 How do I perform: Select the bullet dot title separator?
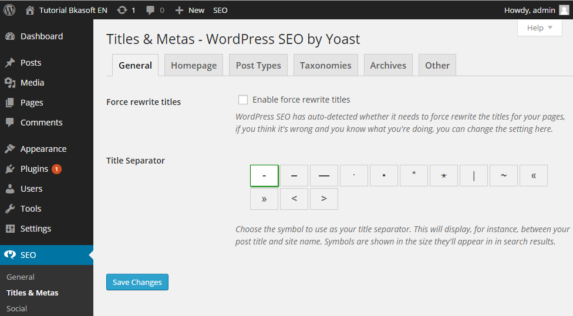384,175
